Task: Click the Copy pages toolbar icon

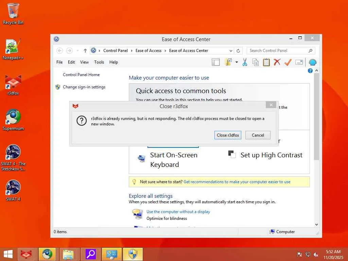Action: pos(256,62)
